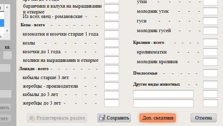Focus the Пчелосемьи value field
Image resolution: width=223 pixels, height=126 pixels.
tap(210, 73)
